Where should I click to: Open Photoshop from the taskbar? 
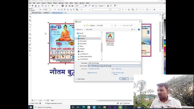[x=99, y=107]
